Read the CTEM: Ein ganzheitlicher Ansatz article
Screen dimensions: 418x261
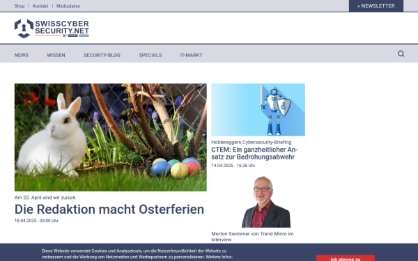point(254,153)
